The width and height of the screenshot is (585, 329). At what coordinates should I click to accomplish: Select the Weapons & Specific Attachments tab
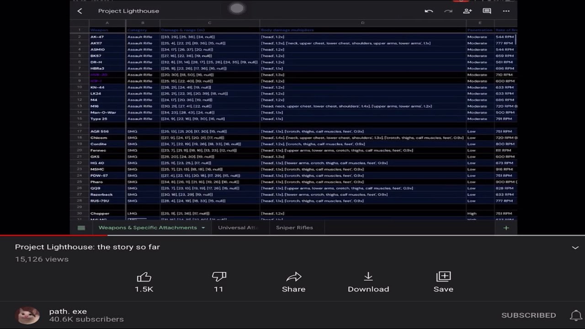148,228
